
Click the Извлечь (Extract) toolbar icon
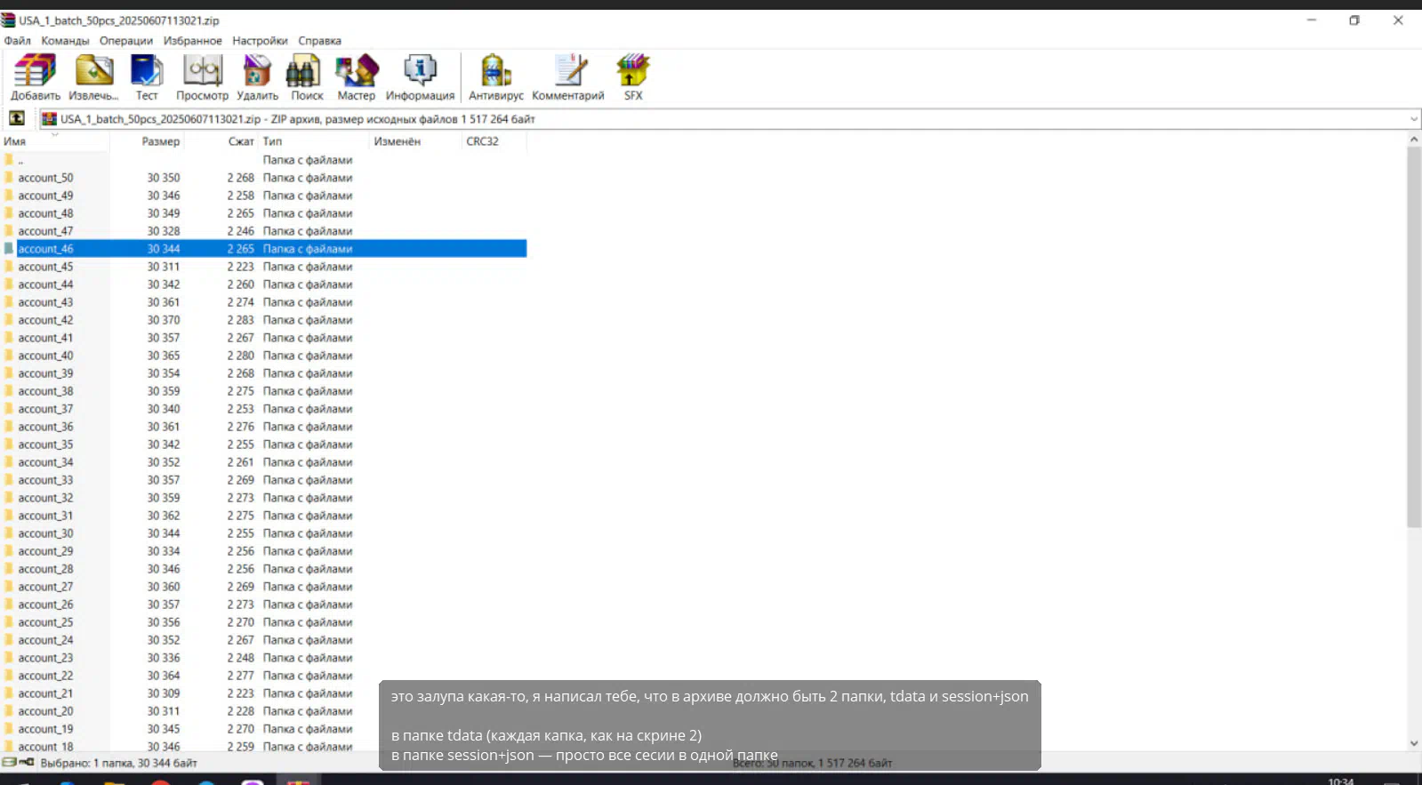pyautogui.click(x=93, y=76)
